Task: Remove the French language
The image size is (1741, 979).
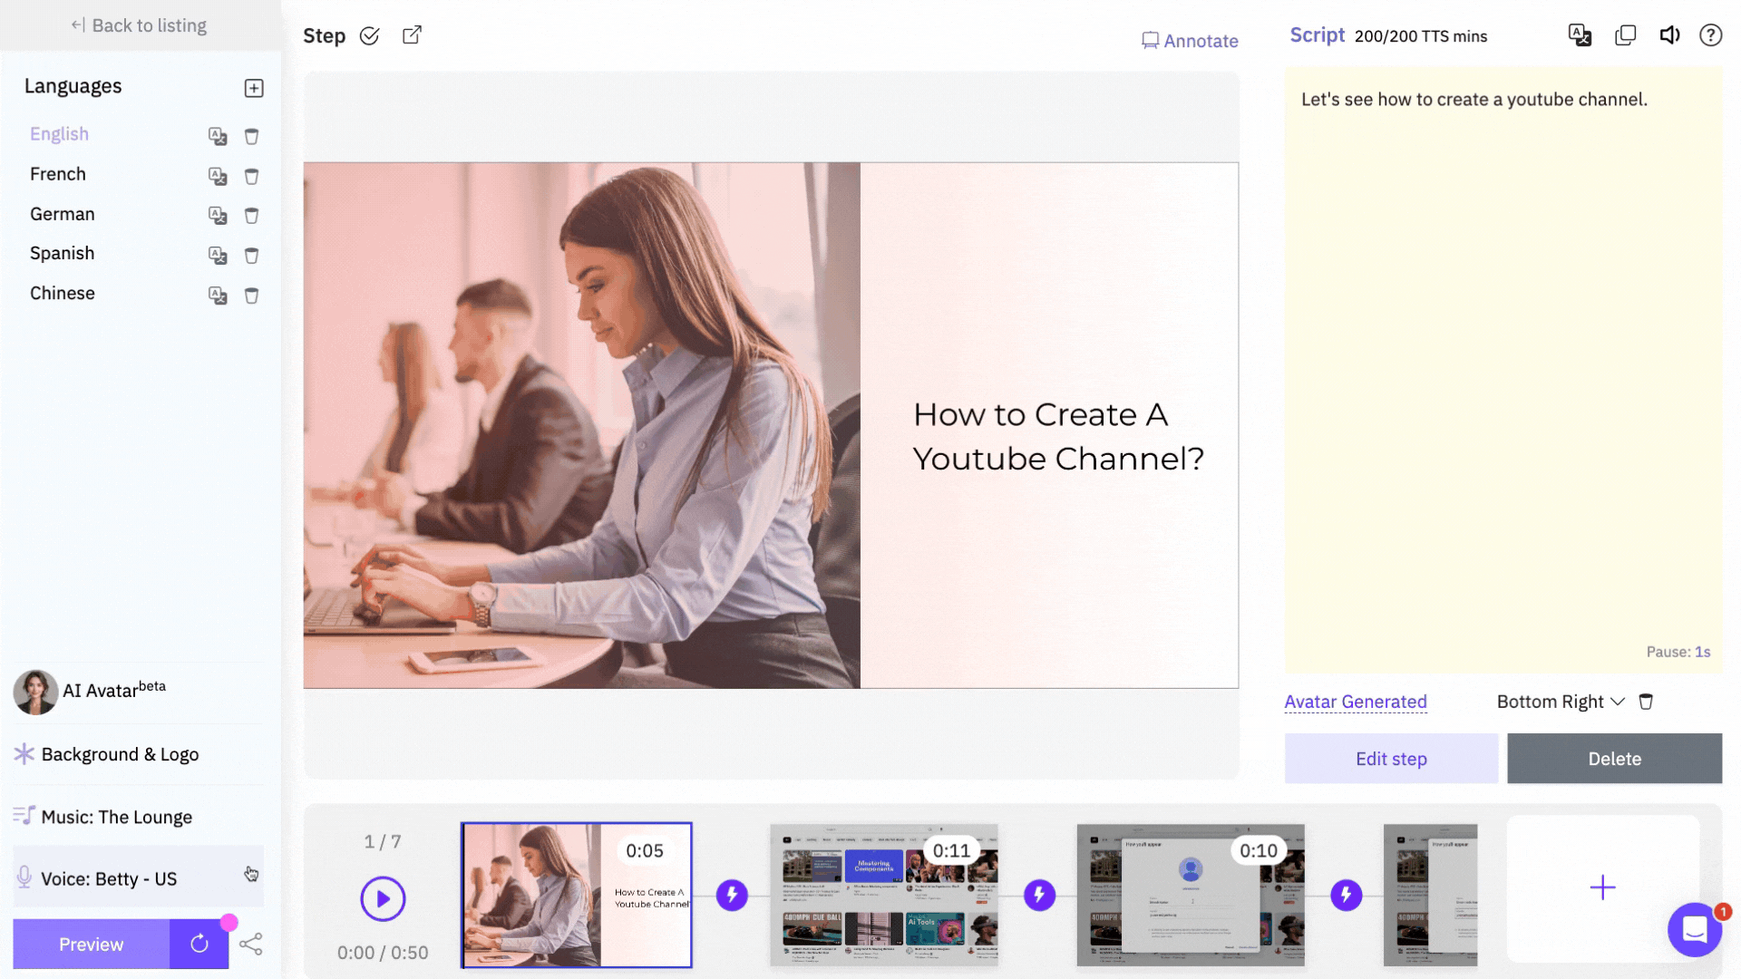Action: pos(251,176)
